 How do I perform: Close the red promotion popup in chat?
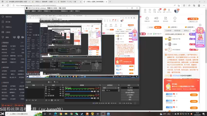[x=198, y=80]
